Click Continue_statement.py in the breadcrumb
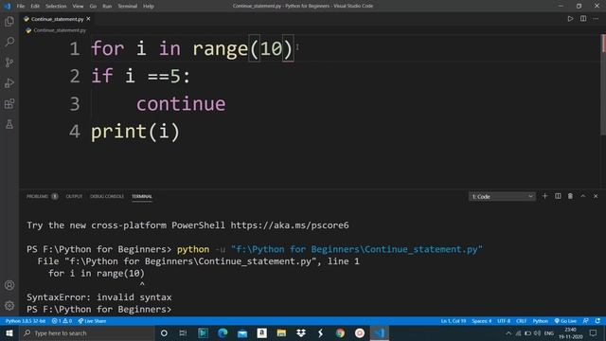This screenshot has width=606, height=341. tap(60, 30)
